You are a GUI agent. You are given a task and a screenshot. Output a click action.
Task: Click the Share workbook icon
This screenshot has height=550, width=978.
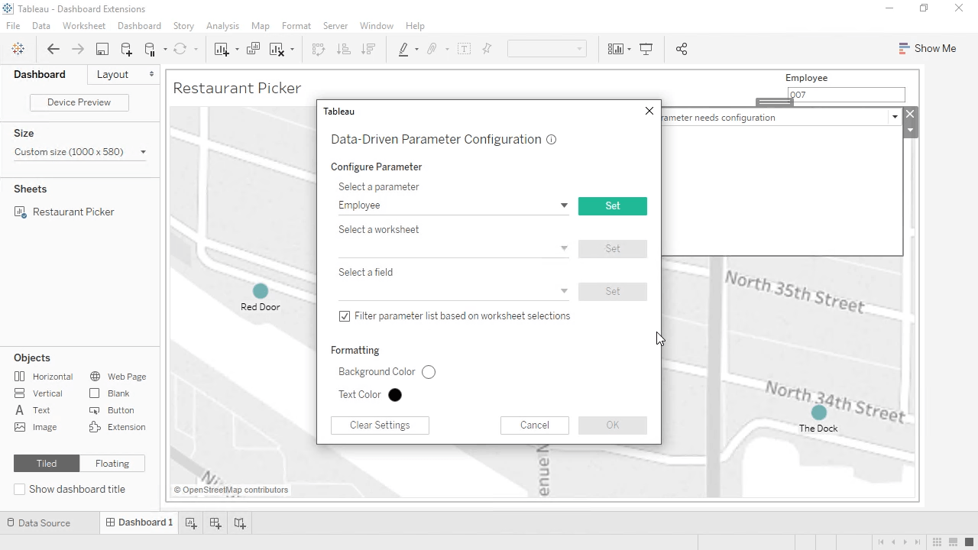pyautogui.click(x=682, y=49)
